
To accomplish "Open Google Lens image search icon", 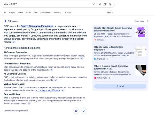I will tap(105, 4).
